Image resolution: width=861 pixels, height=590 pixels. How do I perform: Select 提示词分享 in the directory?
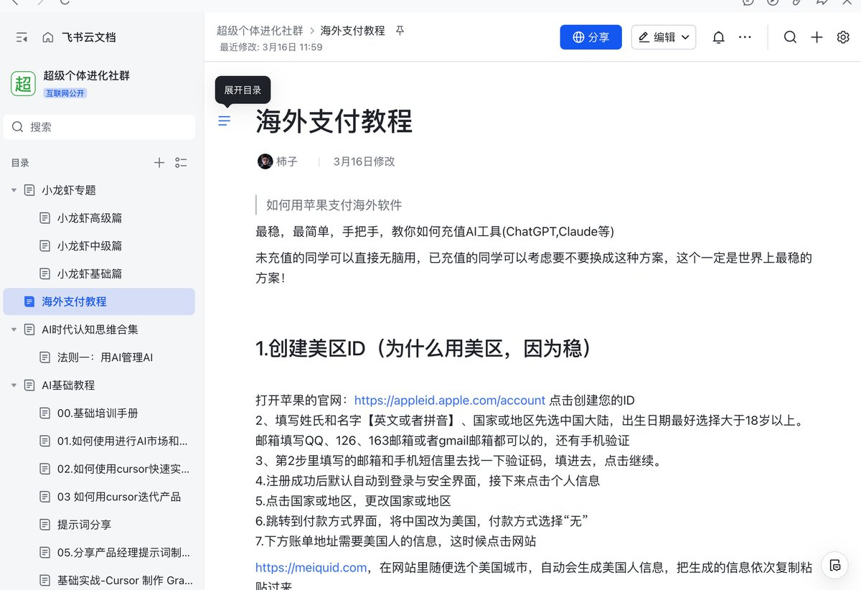click(x=84, y=525)
